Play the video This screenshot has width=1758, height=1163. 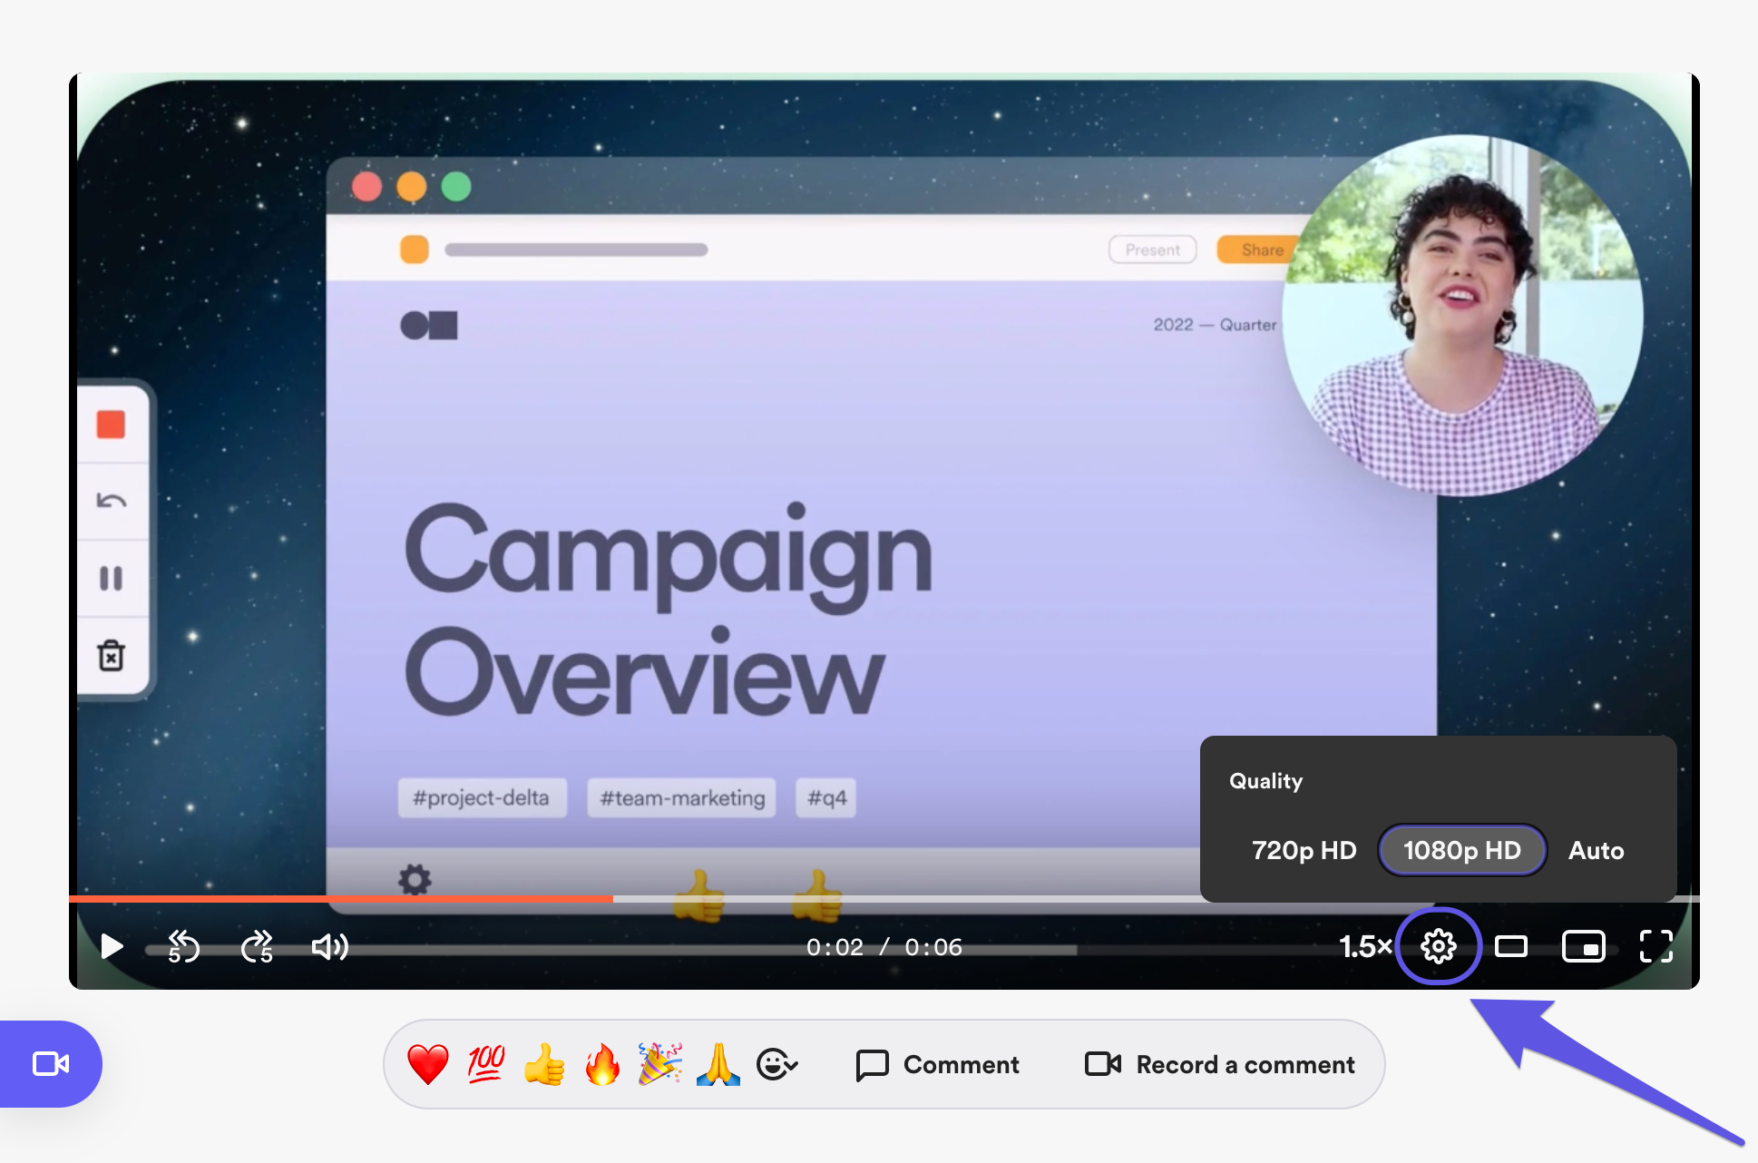pos(112,947)
